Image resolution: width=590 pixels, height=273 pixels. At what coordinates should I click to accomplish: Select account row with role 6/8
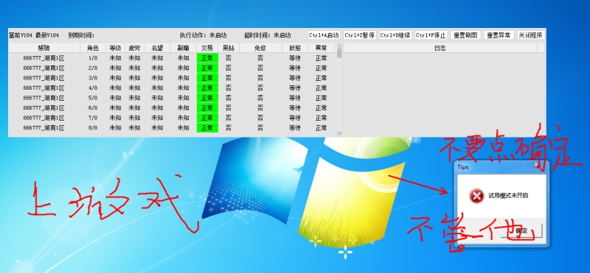click(x=172, y=107)
